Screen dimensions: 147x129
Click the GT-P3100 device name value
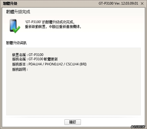[36, 55]
